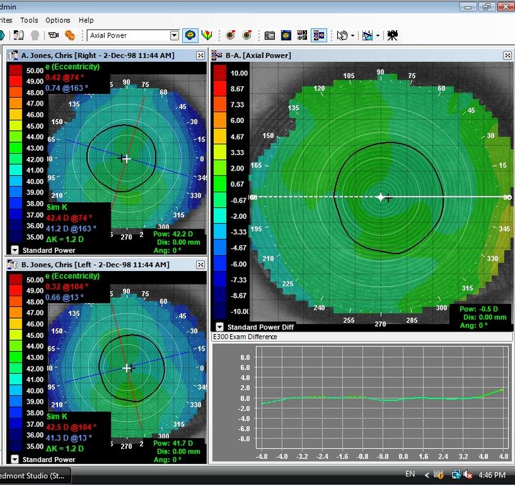
Task: Click the red 50.00 color scale swatch
Action: tap(15, 69)
